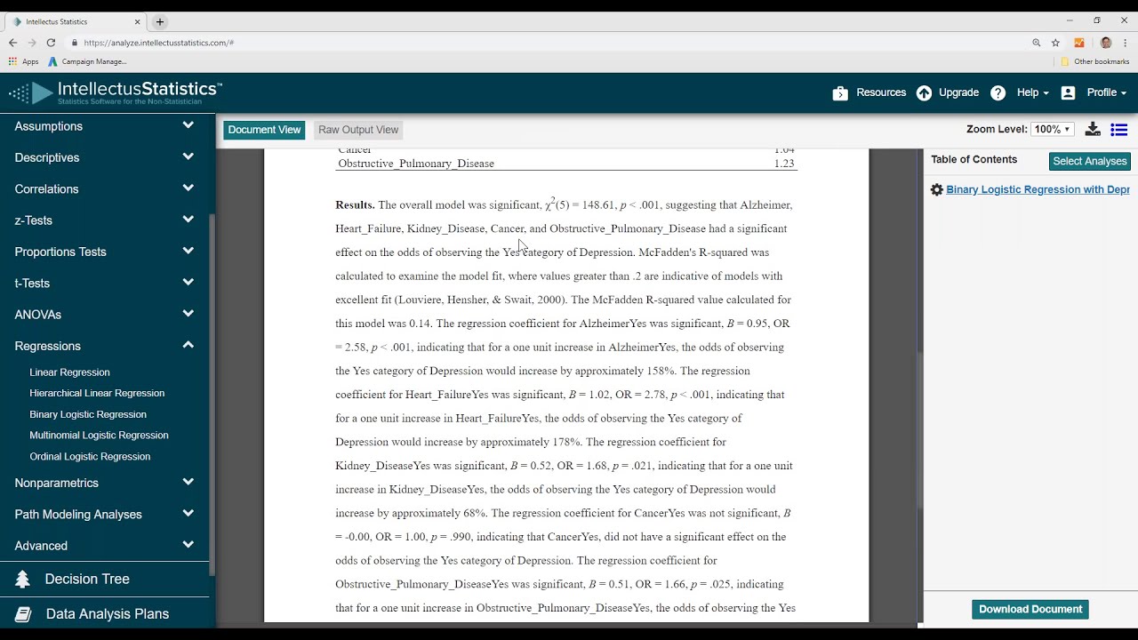Click the Decision Tree icon

[23, 580]
